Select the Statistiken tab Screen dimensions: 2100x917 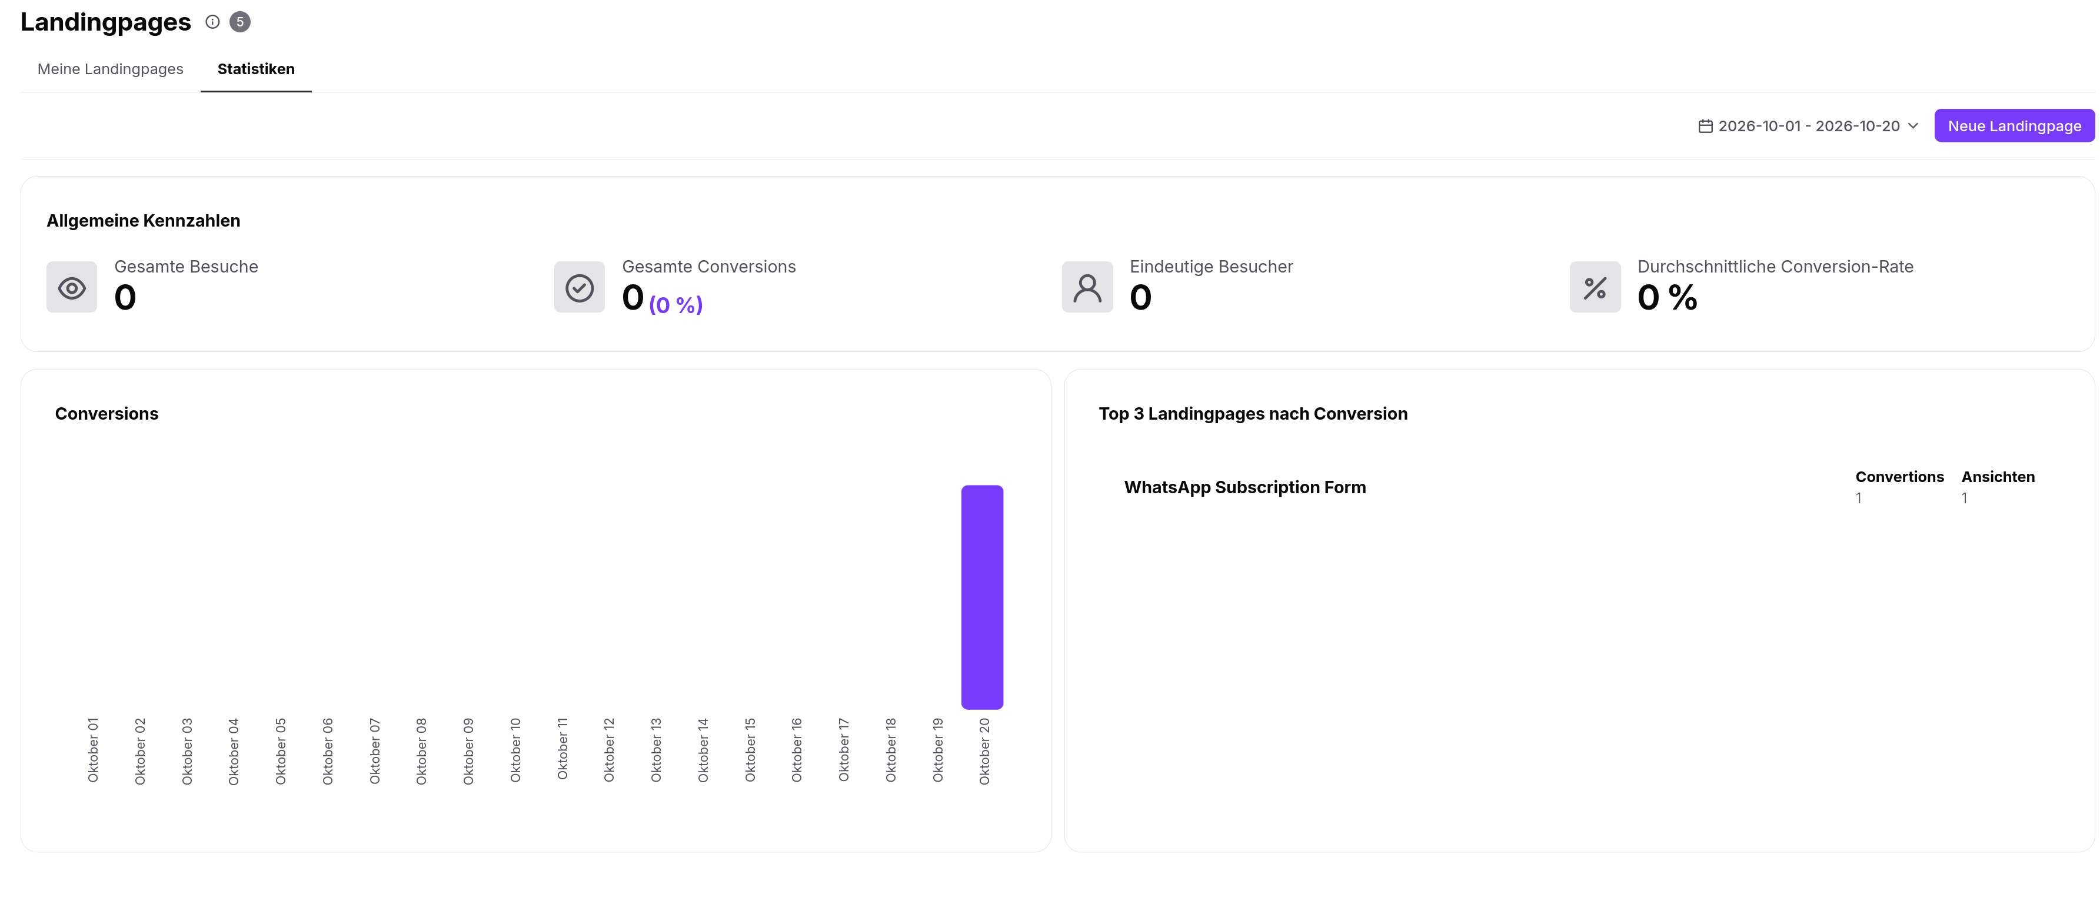pyautogui.click(x=256, y=69)
